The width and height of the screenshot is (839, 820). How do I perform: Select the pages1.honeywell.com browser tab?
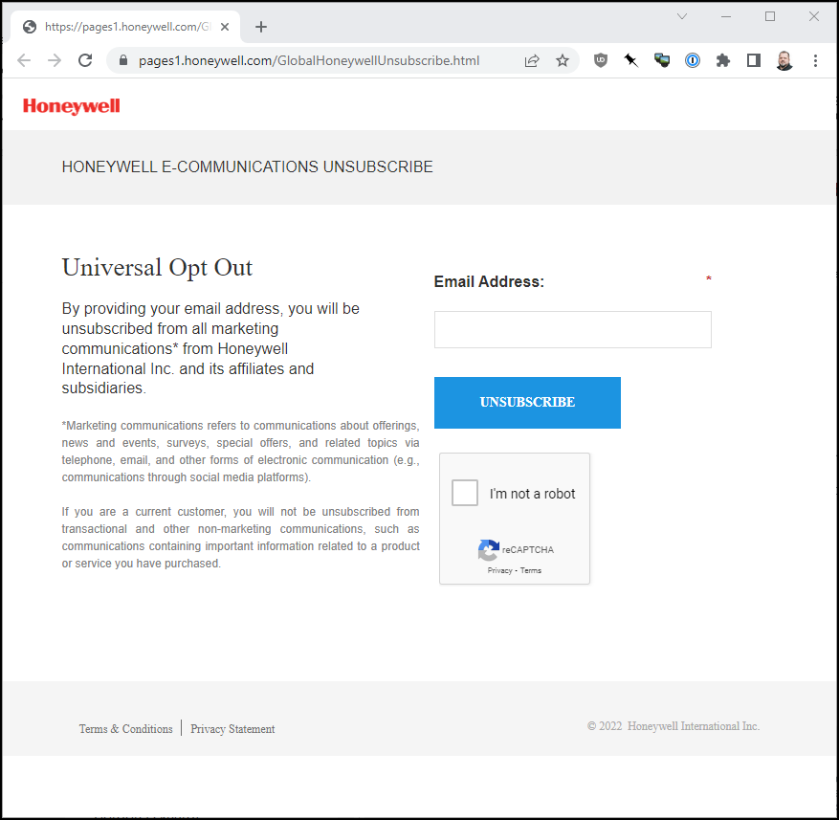tap(124, 27)
